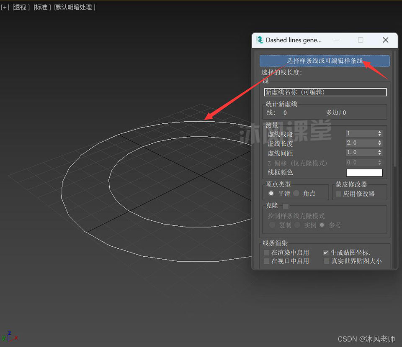
Task: Adjust the 虚线间距 spinner arrows
Action: tap(380, 153)
